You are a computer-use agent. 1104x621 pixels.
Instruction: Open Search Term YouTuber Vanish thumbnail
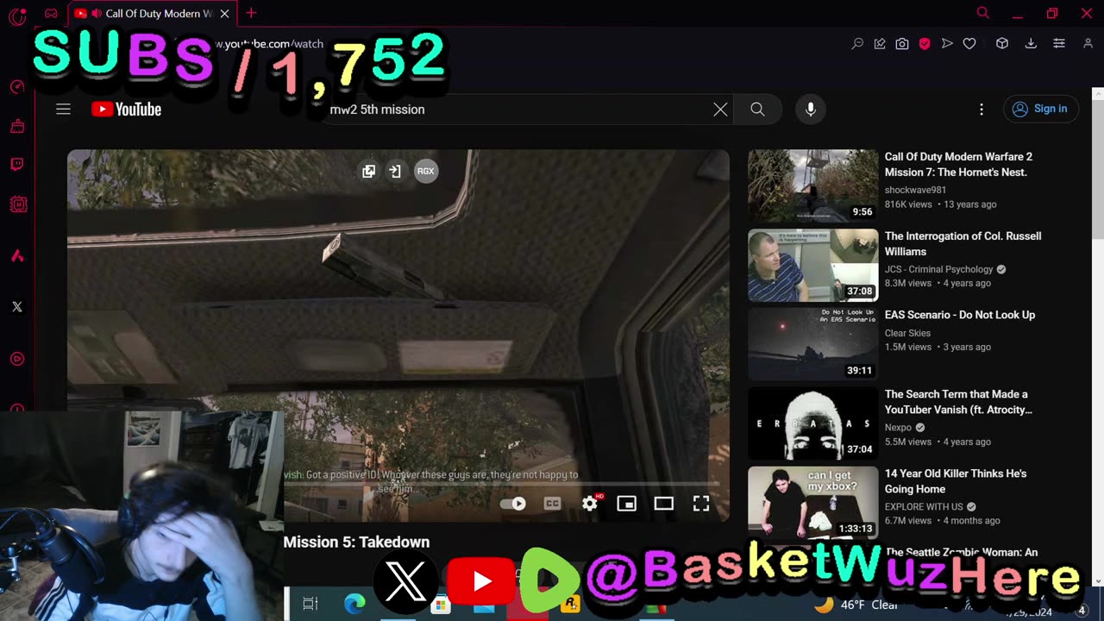click(x=813, y=423)
